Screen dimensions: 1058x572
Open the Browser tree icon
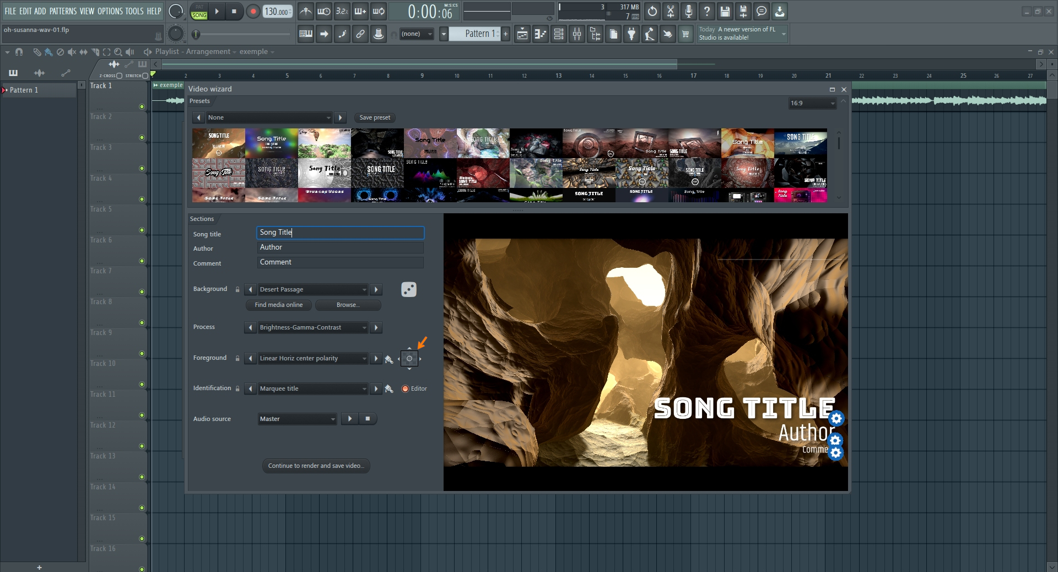595,34
